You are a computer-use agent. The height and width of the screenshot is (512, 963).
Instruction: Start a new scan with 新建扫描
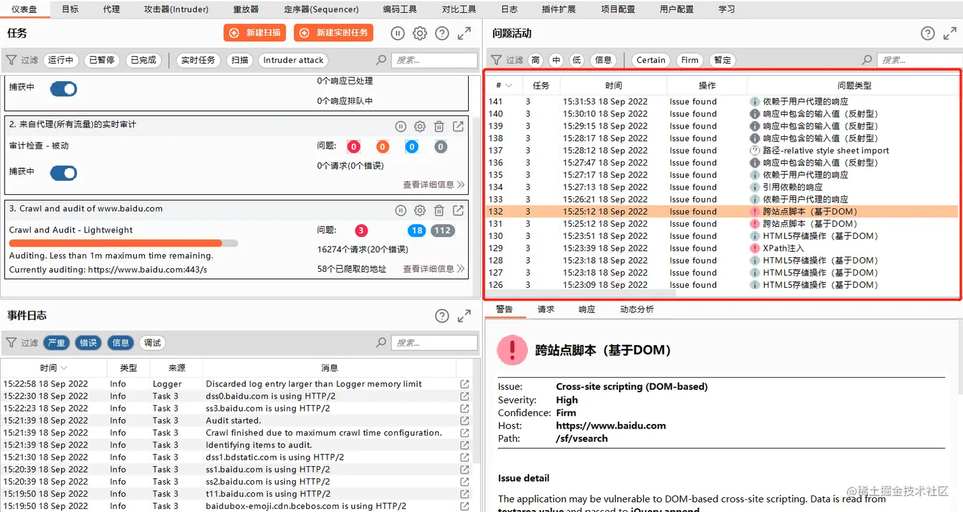(x=255, y=33)
